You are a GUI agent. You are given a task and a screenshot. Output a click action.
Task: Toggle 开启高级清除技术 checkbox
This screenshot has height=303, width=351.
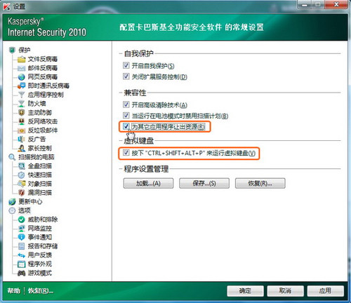126,105
